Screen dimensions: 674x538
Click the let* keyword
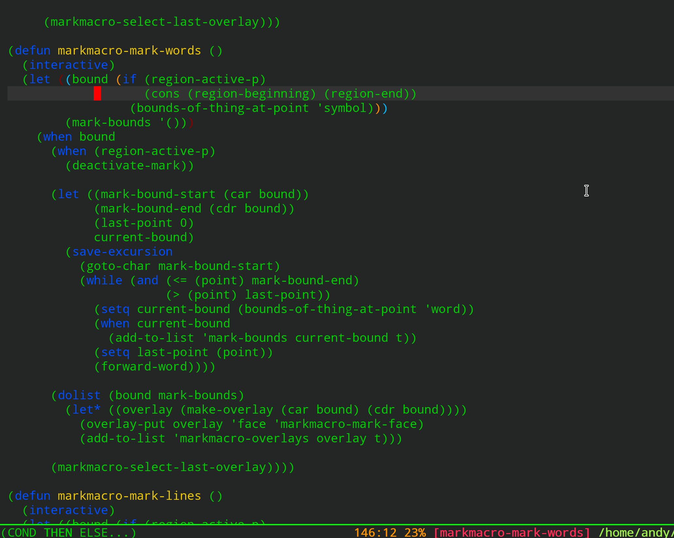[86, 410]
